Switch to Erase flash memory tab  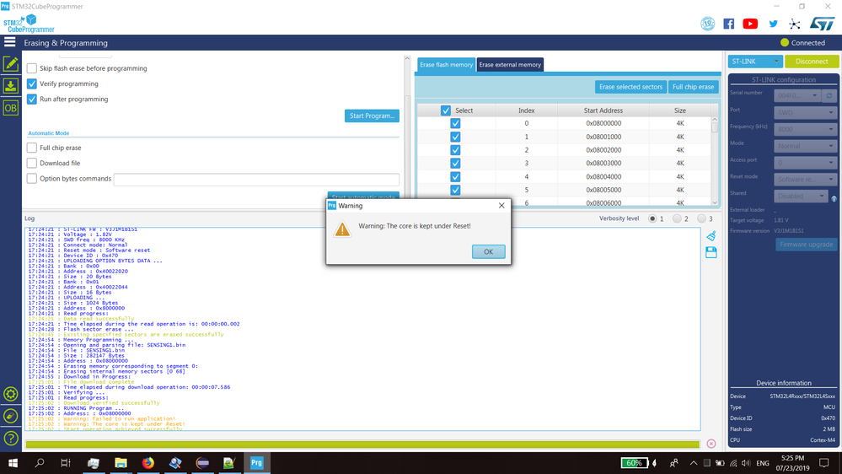point(446,64)
